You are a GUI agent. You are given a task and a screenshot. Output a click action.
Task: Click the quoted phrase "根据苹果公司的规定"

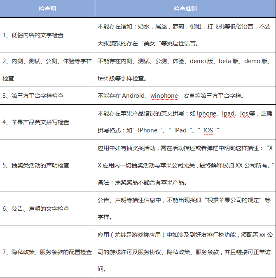click(x=233, y=200)
